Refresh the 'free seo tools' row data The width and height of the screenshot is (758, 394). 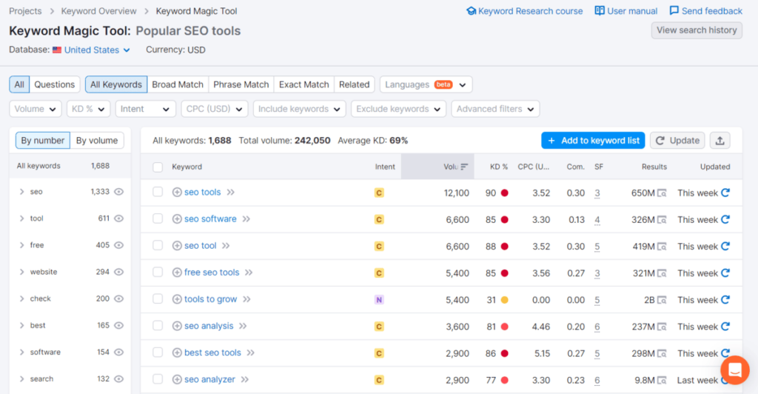(x=725, y=273)
